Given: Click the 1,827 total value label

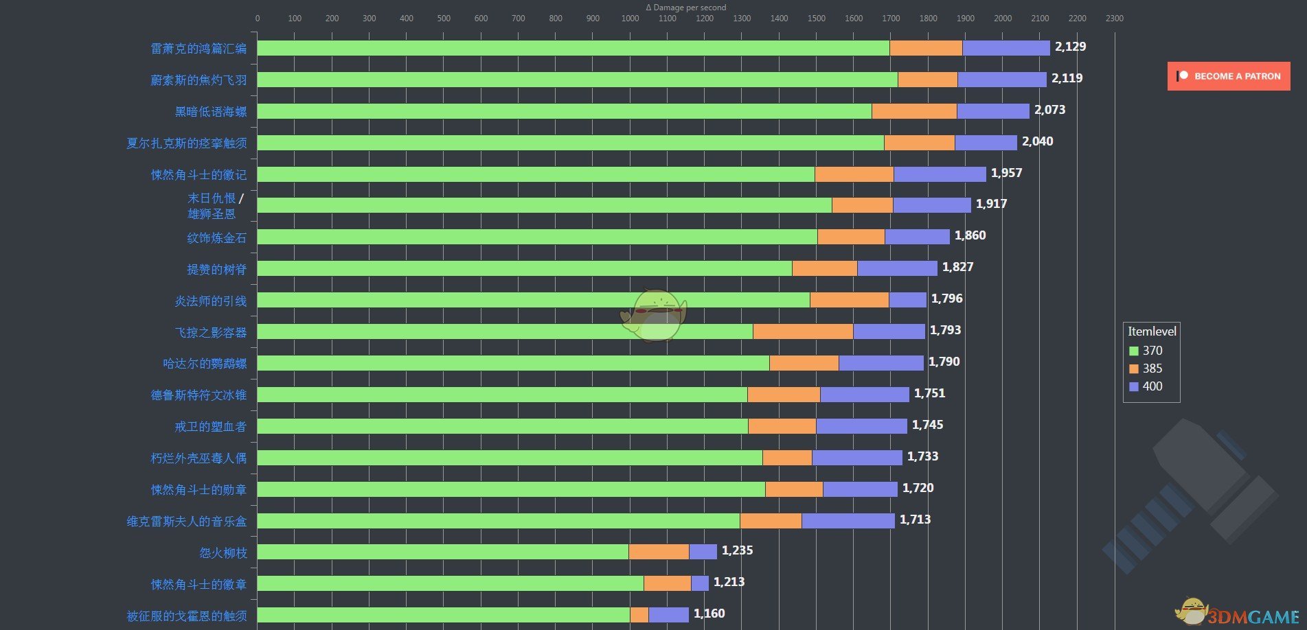Looking at the screenshot, I should [957, 267].
